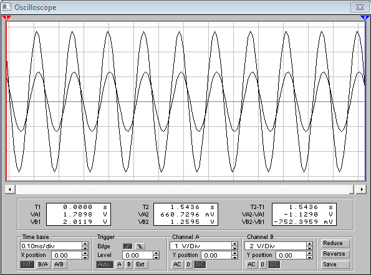Image resolution: width=371 pixels, height=275 pixels.
Task: Select the rising edge trigger icon
Action: pyautogui.click(x=128, y=246)
